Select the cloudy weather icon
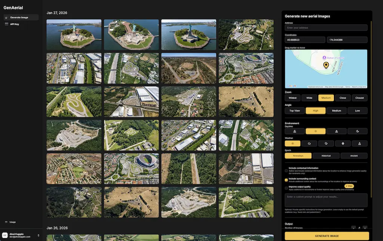 [309, 143]
